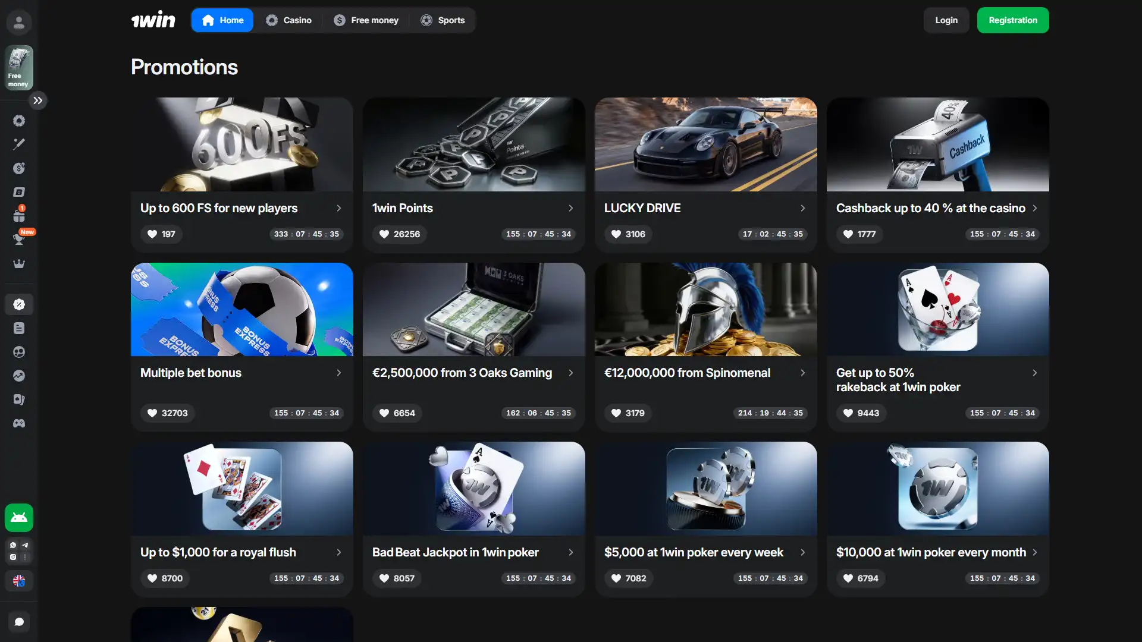Open the WhatsApp contact icon

coord(13,545)
